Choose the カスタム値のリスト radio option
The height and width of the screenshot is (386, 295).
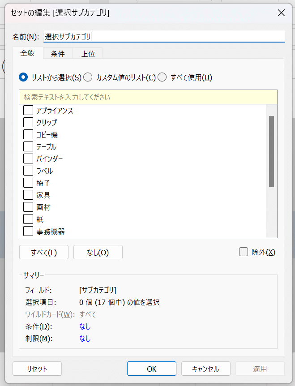(88, 77)
